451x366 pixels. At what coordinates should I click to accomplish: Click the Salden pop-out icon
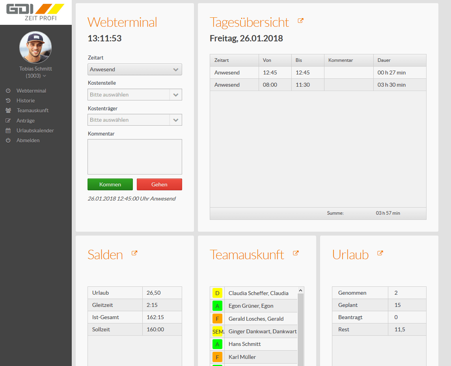pos(134,253)
